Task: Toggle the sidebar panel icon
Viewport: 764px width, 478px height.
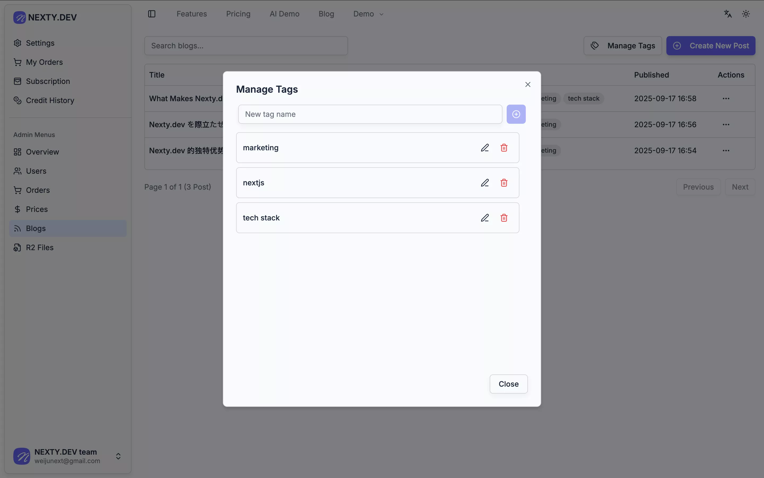Action: point(151,14)
